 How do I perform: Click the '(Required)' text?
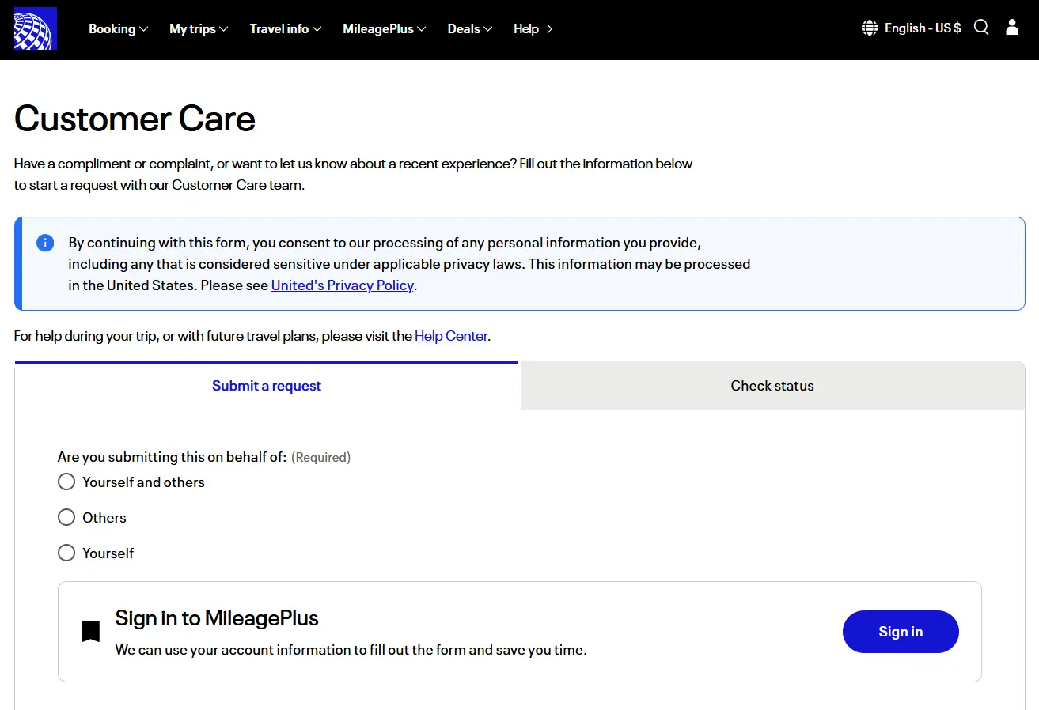point(320,457)
